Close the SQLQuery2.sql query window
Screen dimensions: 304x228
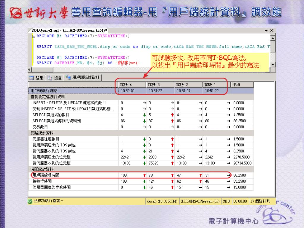click(x=272, y=31)
